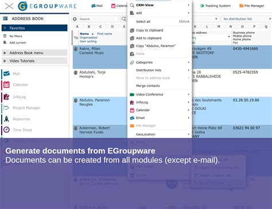This screenshot has height=209, width=272.
Task: Collapse the Favorites section
Action: (34, 28)
